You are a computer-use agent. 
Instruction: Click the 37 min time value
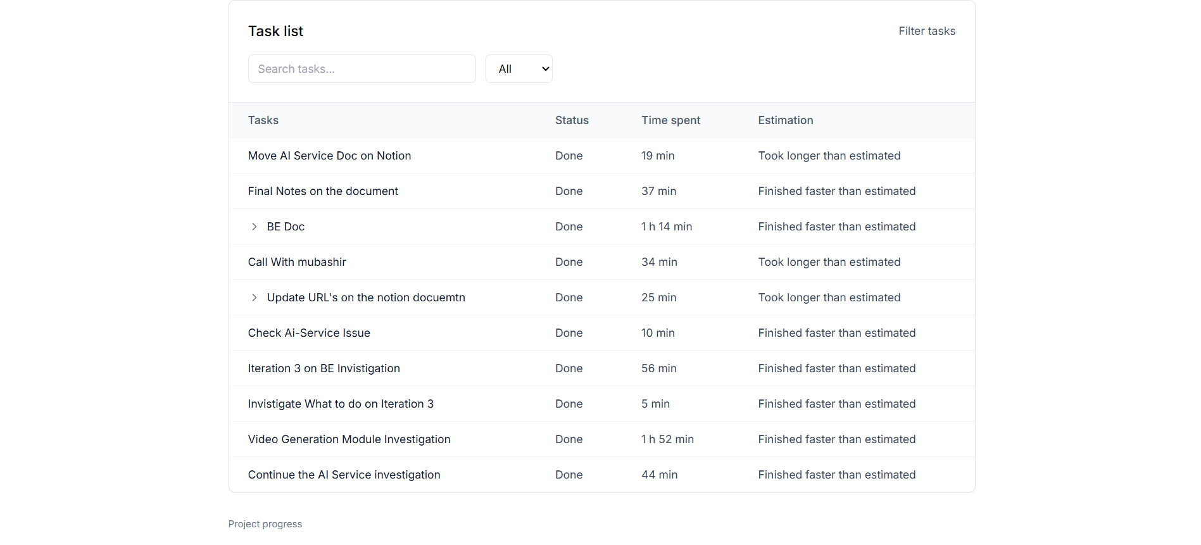(658, 191)
